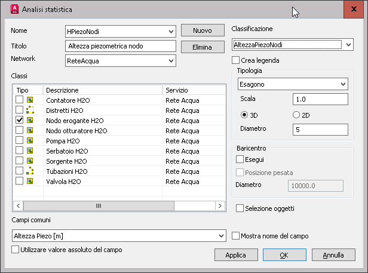Click the Tubazioni H2O class icon
The width and height of the screenshot is (368, 273).
[29, 171]
